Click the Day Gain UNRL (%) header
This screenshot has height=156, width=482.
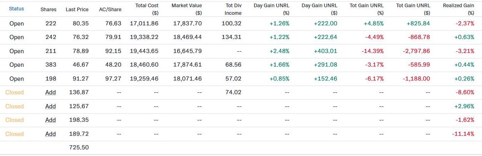pos(272,9)
